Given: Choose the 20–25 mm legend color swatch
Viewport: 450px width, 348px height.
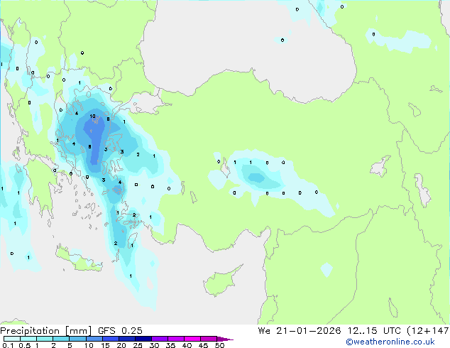Looking at the screenshot, I should click(x=126, y=339).
